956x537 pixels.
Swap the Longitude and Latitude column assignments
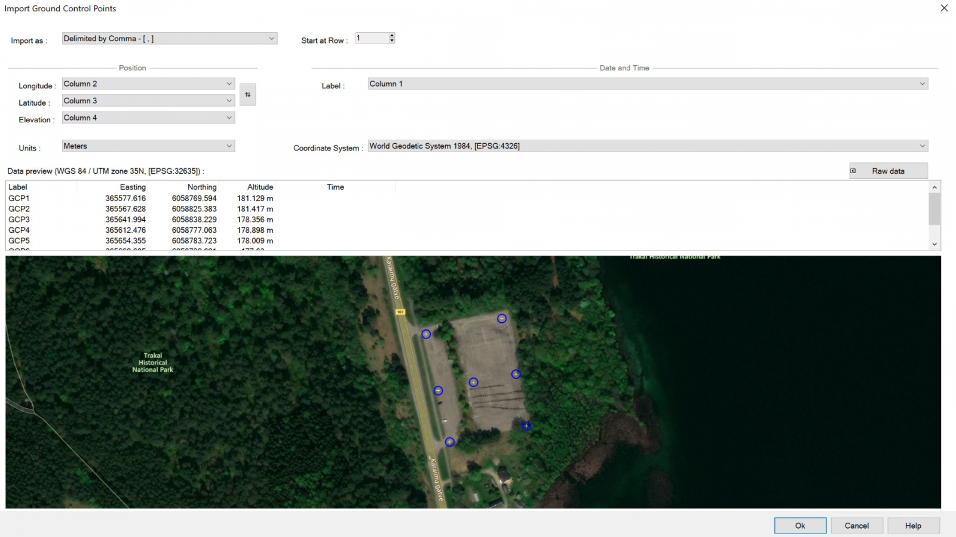coord(247,94)
